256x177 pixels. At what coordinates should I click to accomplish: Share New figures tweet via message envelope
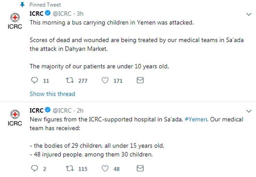(x=140, y=169)
